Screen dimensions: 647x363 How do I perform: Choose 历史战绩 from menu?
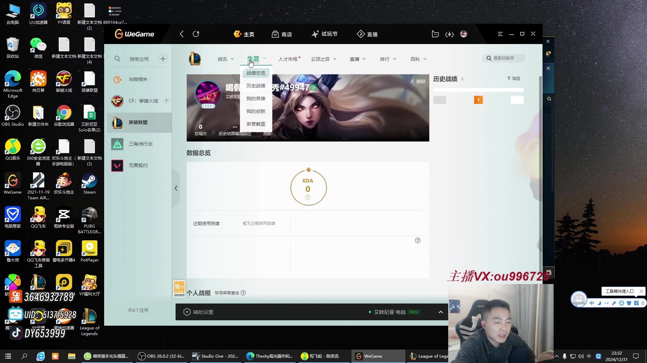(256, 86)
